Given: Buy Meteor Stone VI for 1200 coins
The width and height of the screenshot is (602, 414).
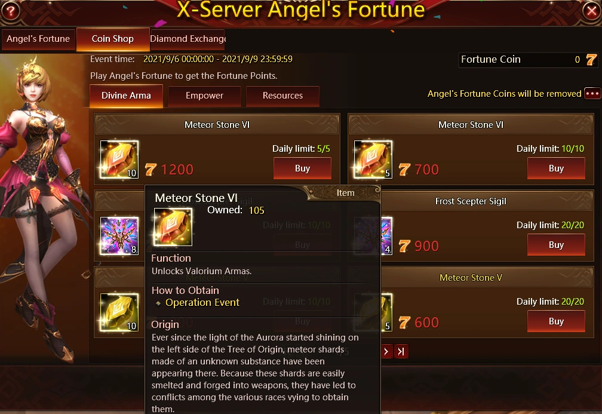Looking at the screenshot, I should [x=302, y=168].
